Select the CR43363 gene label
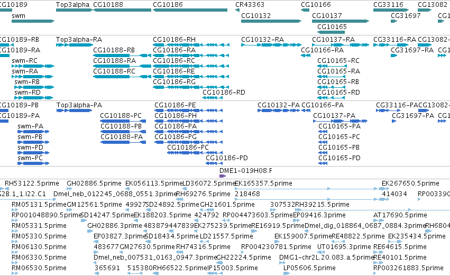The image size is (450, 276). pos(250,5)
